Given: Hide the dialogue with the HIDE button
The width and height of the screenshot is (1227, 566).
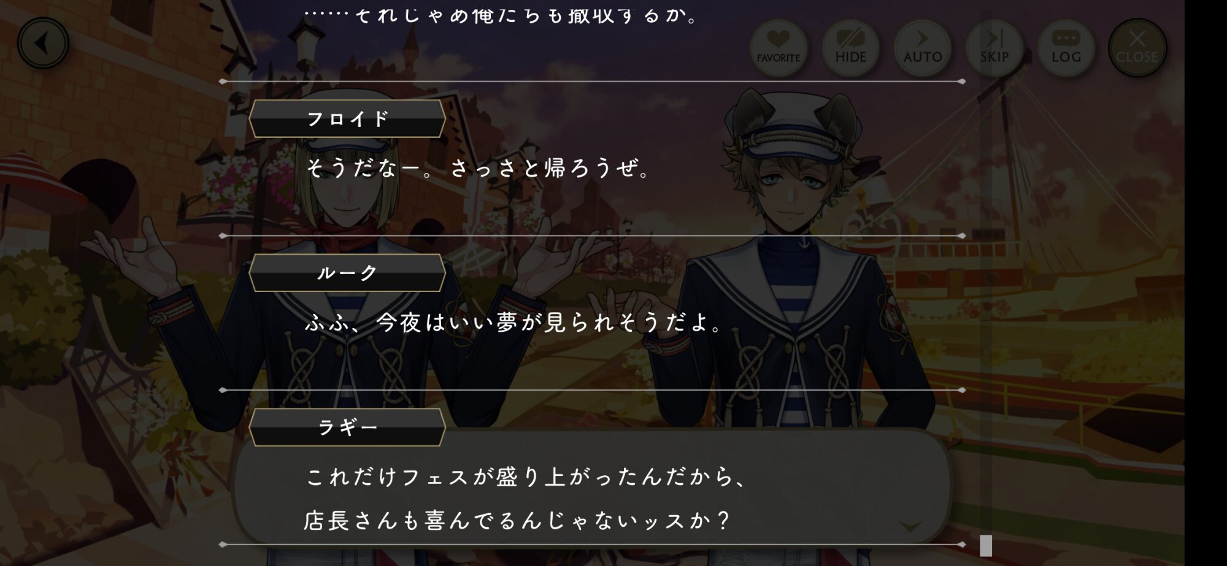Looking at the screenshot, I should (x=850, y=48).
